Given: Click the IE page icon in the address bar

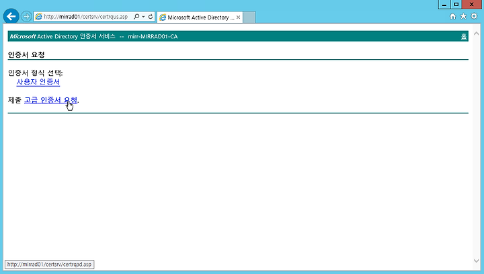Looking at the screenshot, I should click(x=38, y=17).
